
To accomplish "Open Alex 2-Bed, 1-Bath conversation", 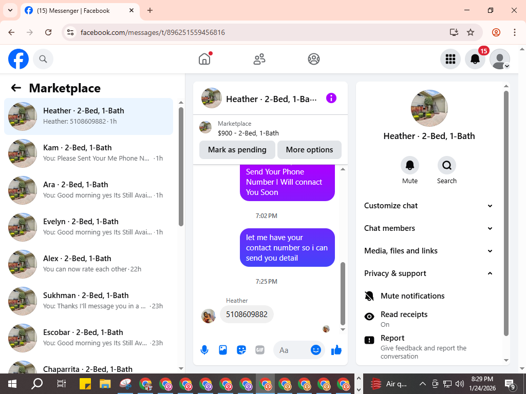I will click(88, 264).
